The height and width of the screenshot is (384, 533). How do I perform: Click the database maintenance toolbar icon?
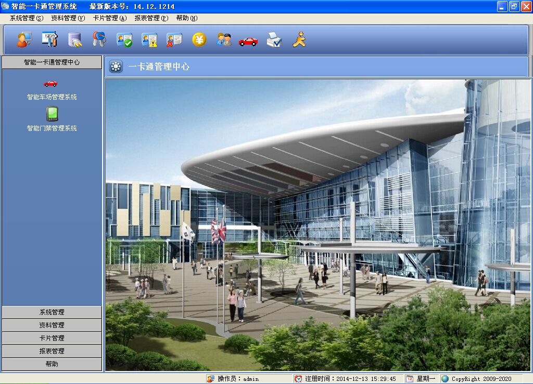(75, 39)
